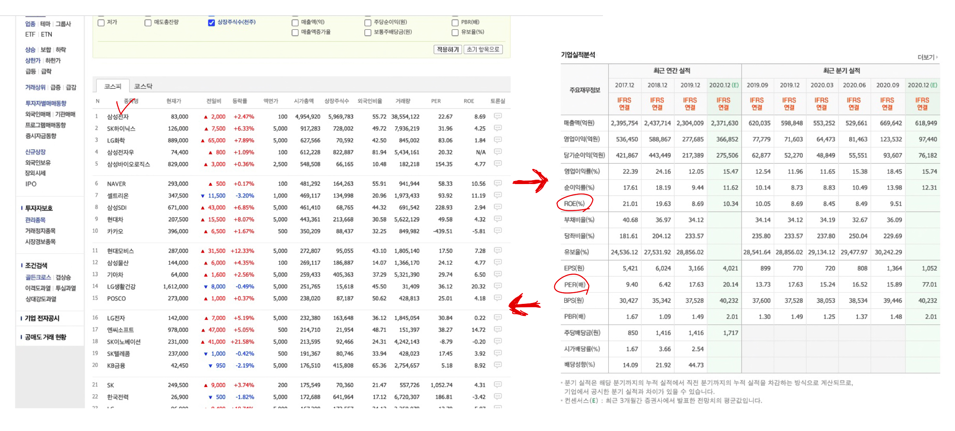Open the 기업 전자공시 section link
The image size is (955, 431).
coord(42,319)
